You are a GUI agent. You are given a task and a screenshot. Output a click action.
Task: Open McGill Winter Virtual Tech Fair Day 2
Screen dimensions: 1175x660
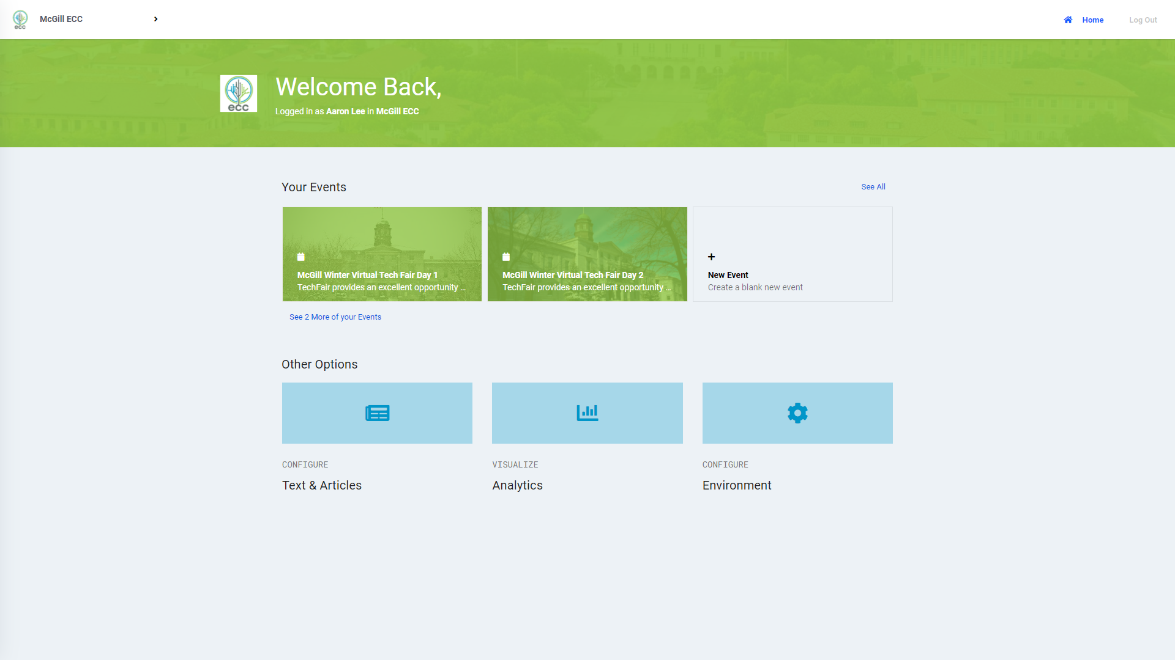pos(587,254)
